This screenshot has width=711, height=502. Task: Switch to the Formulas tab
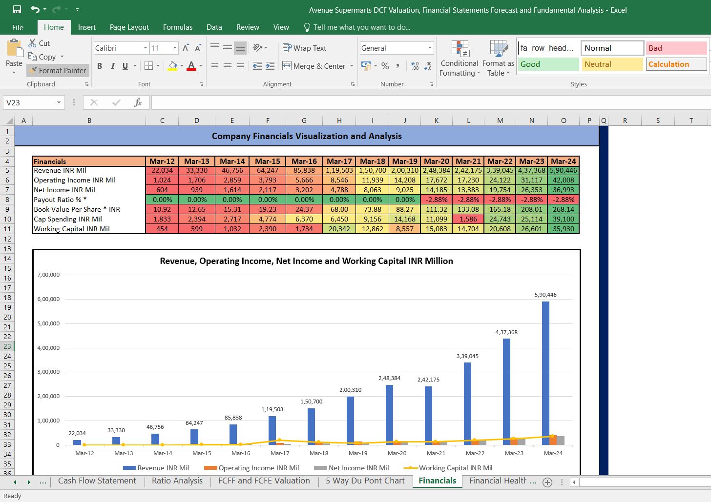[x=178, y=27]
